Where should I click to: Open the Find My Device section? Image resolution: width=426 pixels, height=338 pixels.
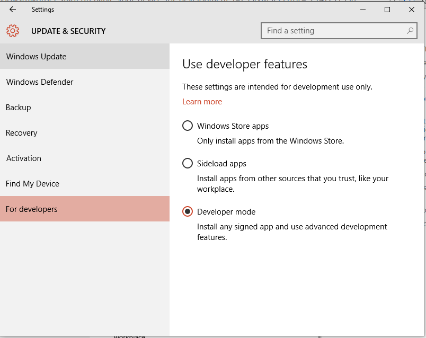85,184
